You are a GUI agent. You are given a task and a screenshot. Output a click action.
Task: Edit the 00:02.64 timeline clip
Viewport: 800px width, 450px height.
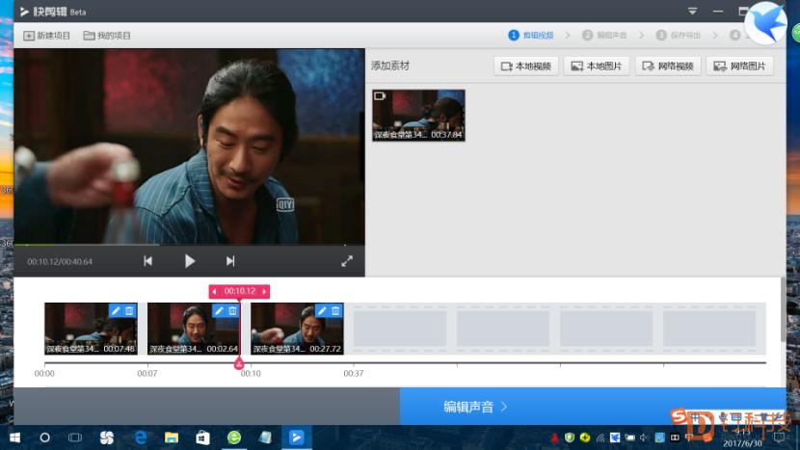tap(219, 310)
